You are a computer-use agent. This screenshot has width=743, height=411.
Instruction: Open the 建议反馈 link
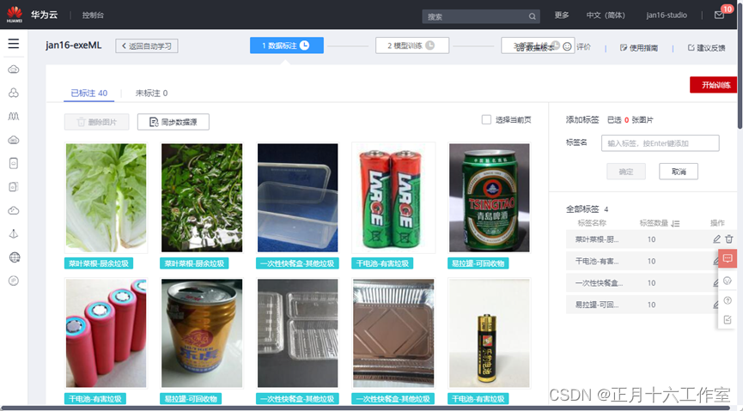coord(707,48)
